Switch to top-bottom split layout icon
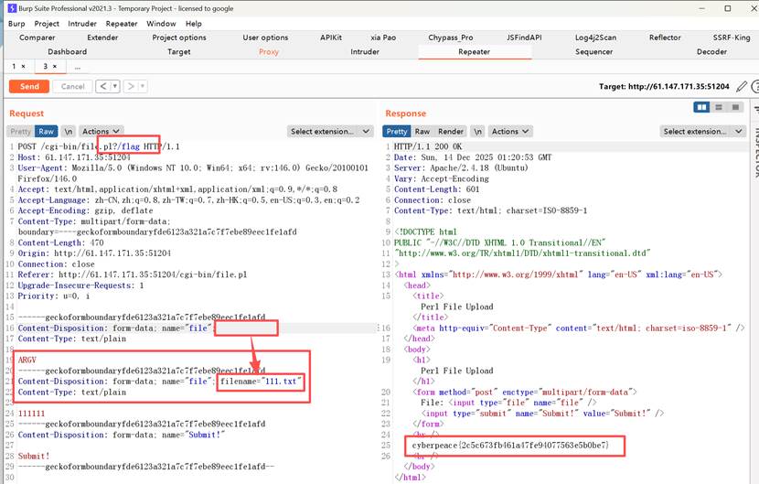Screen dimensions: 759x484 pyautogui.click(x=719, y=107)
